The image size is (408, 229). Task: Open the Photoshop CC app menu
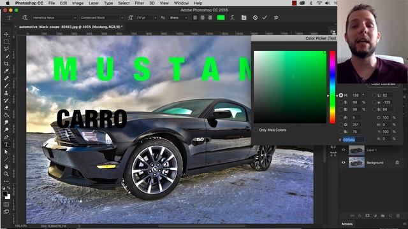29,3
